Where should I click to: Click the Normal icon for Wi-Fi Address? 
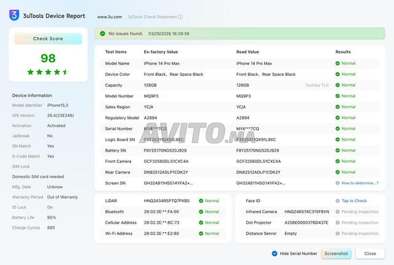201,234
